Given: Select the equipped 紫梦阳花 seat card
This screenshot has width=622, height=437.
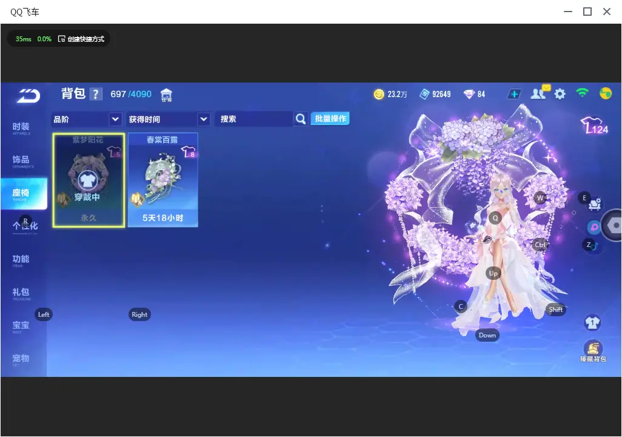Looking at the screenshot, I should pyautogui.click(x=89, y=180).
